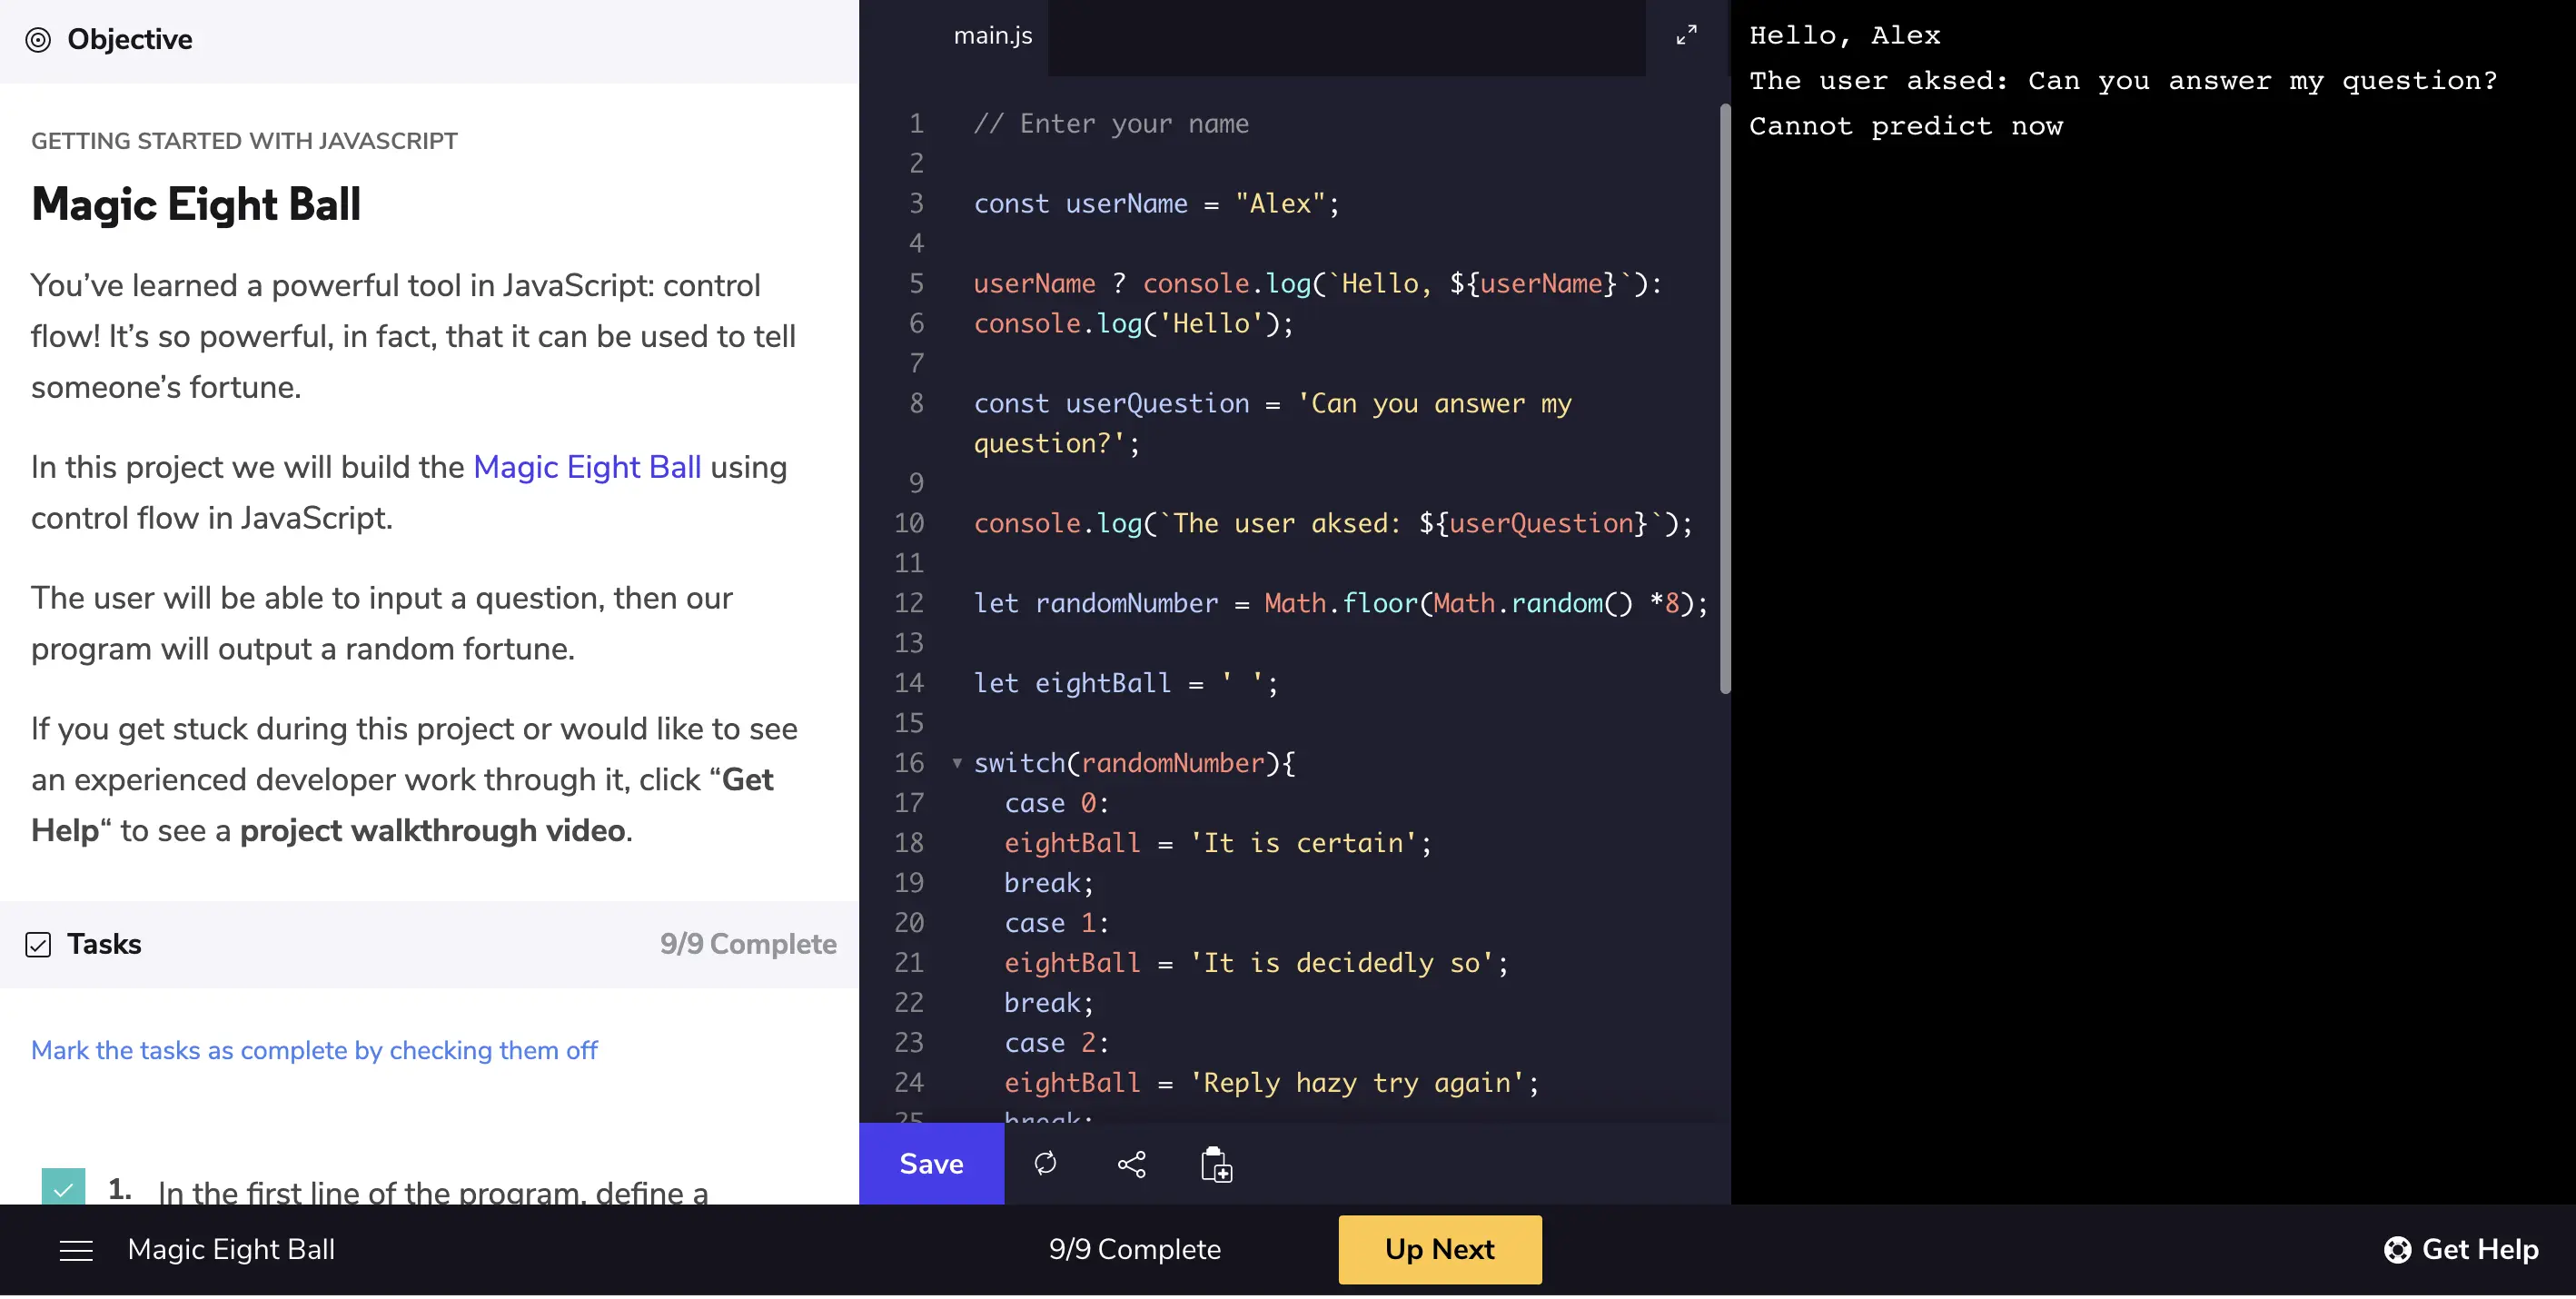The height and width of the screenshot is (1299, 2576).
Task: Click 'The user aksed' console output line
Action: 2122,81
